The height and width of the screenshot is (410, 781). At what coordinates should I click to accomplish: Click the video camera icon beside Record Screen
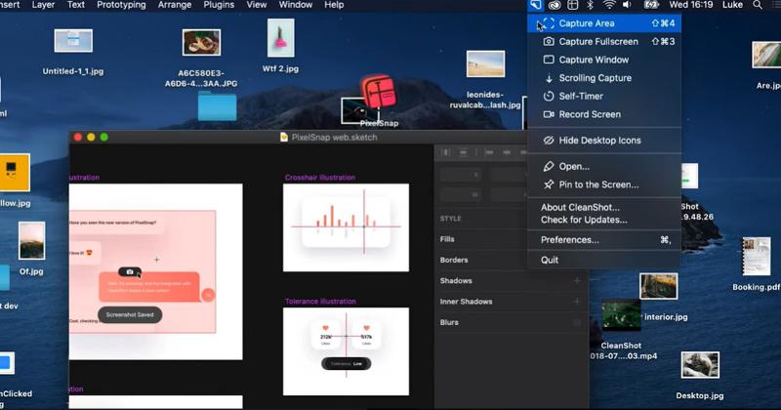549,114
